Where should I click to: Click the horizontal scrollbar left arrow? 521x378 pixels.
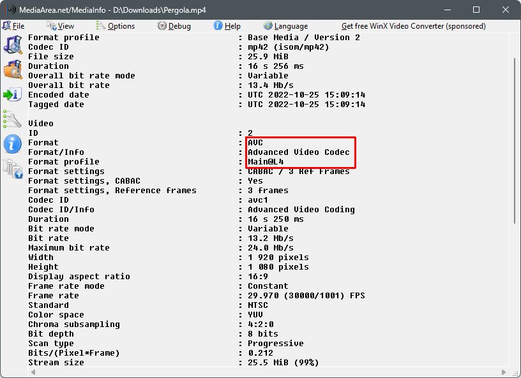point(33,372)
